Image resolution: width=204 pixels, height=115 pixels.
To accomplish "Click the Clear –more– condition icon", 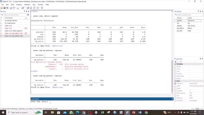I will coord(38,8).
